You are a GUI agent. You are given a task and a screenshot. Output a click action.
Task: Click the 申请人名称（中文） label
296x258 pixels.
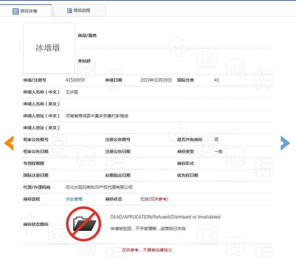[41, 92]
